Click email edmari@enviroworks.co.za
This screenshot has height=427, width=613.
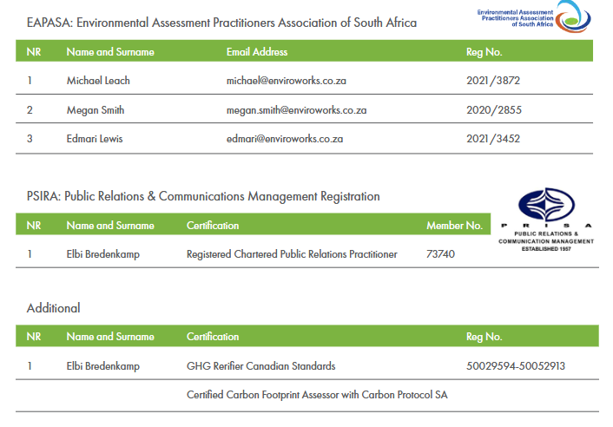pyautogui.click(x=285, y=139)
